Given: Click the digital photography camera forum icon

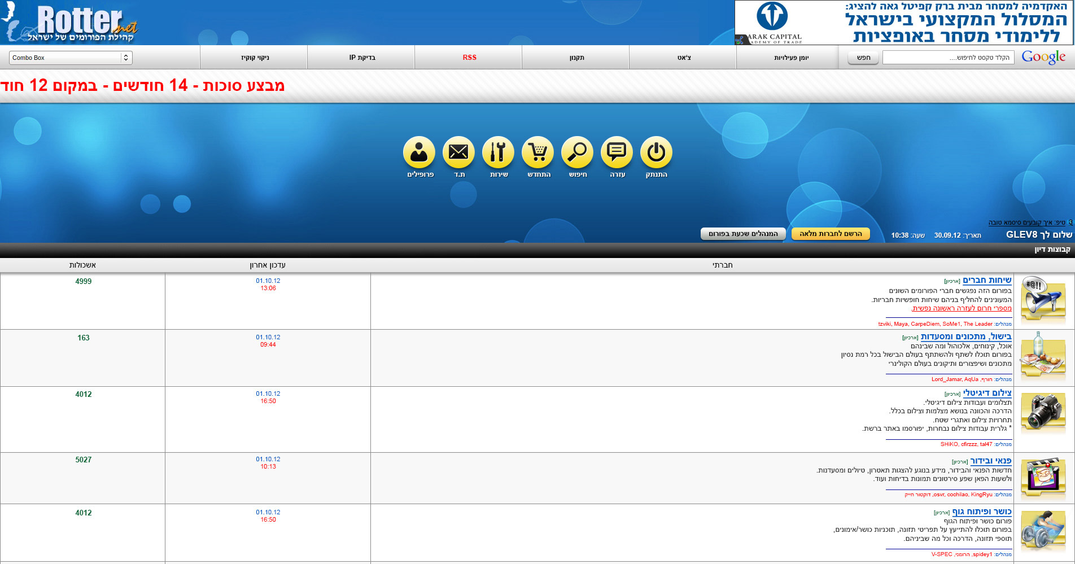Looking at the screenshot, I should pos(1043,413).
